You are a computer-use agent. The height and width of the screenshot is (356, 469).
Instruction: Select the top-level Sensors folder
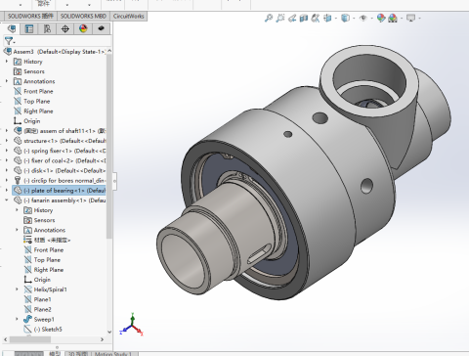(x=29, y=71)
